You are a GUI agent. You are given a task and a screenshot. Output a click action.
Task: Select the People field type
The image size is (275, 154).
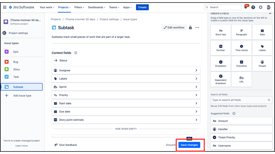[x=262, y=64]
